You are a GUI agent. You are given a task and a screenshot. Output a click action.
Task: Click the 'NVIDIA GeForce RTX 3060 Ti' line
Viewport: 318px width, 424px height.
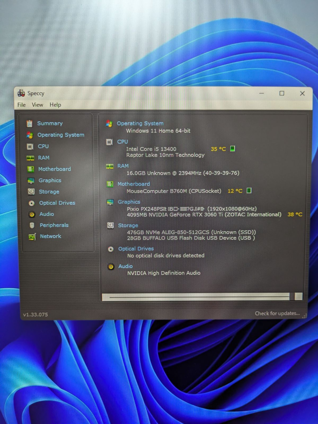tap(204, 215)
